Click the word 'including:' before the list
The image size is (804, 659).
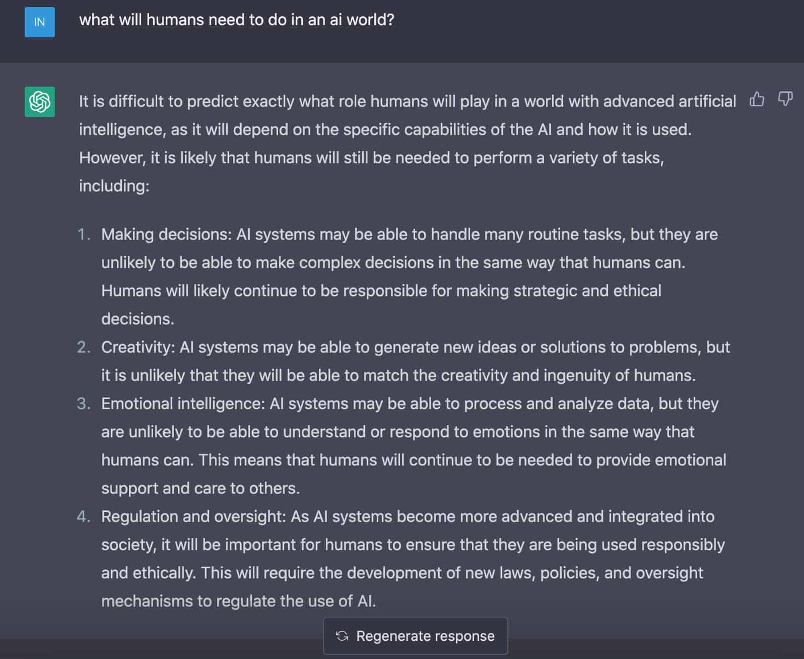pyautogui.click(x=114, y=186)
